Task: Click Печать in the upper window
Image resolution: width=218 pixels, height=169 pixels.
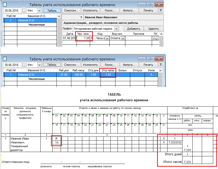Action: 148,11
